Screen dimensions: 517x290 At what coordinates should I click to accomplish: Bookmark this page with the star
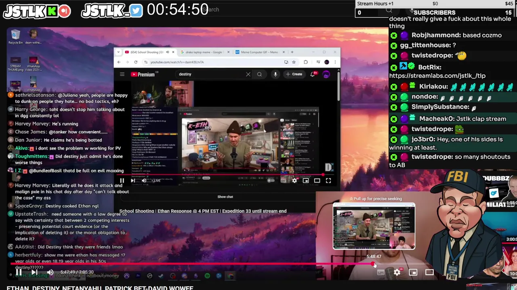(294, 62)
